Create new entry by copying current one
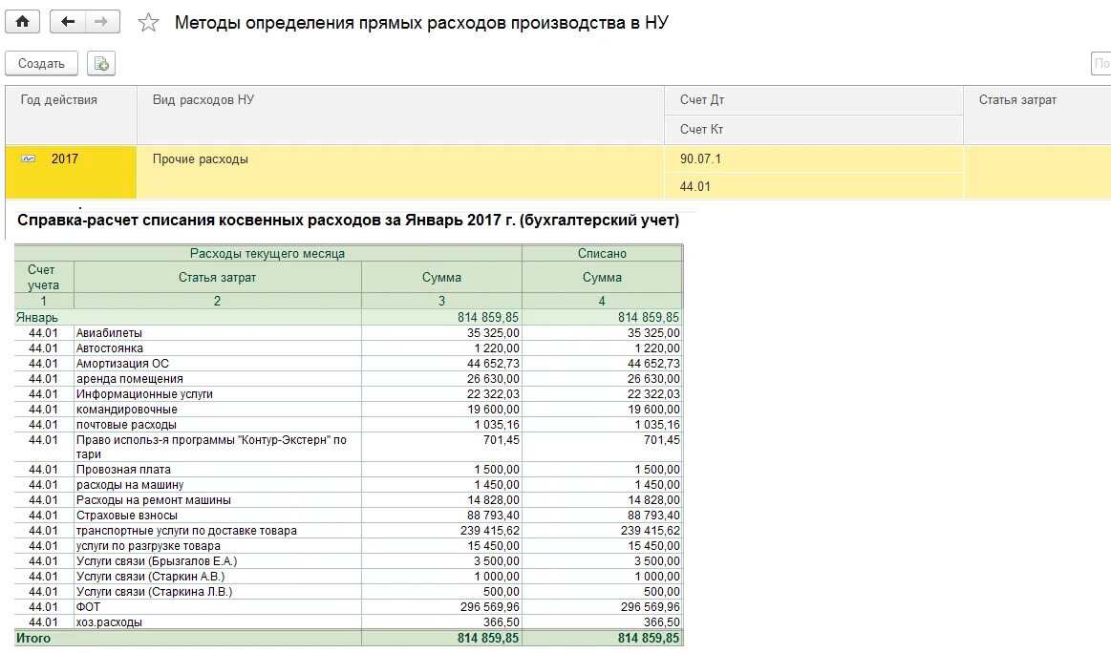Viewport: 1111px width, 653px height. coord(101,63)
